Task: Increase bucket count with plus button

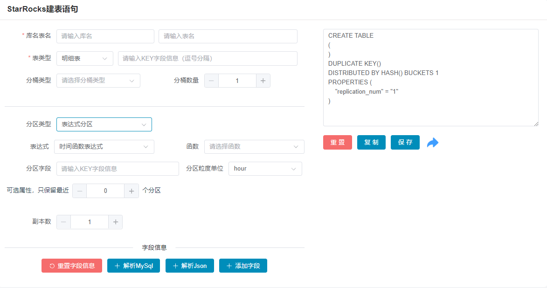Action: pos(263,81)
